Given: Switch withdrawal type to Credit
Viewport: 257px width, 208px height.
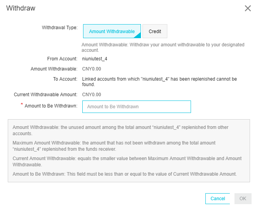Looking at the screenshot, I should (155, 31).
